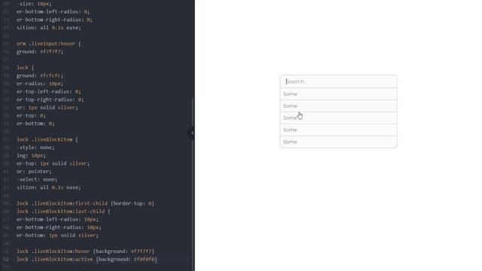Click the line 'ground: #f7f7f7;'

(40, 52)
